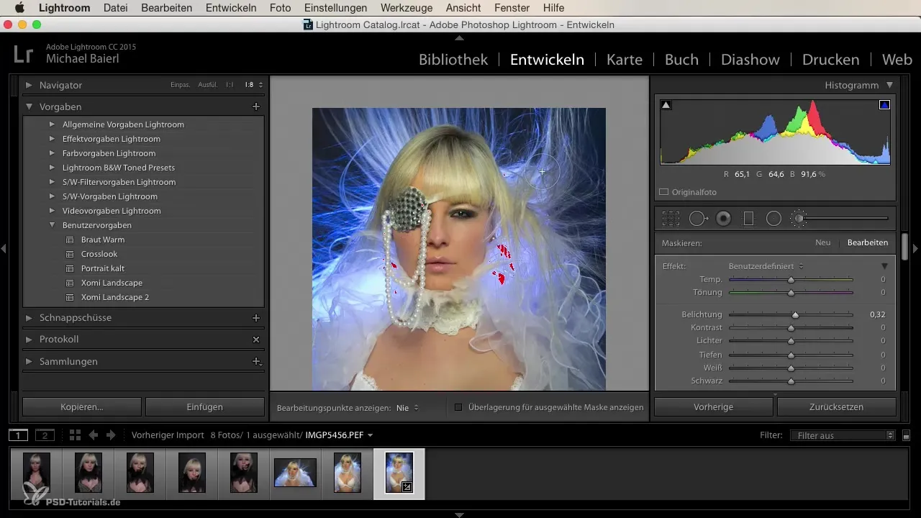Viewport: 921px width, 518px height.
Task: Expand Farbvorgaben Lightroom folder
Action: coord(52,153)
